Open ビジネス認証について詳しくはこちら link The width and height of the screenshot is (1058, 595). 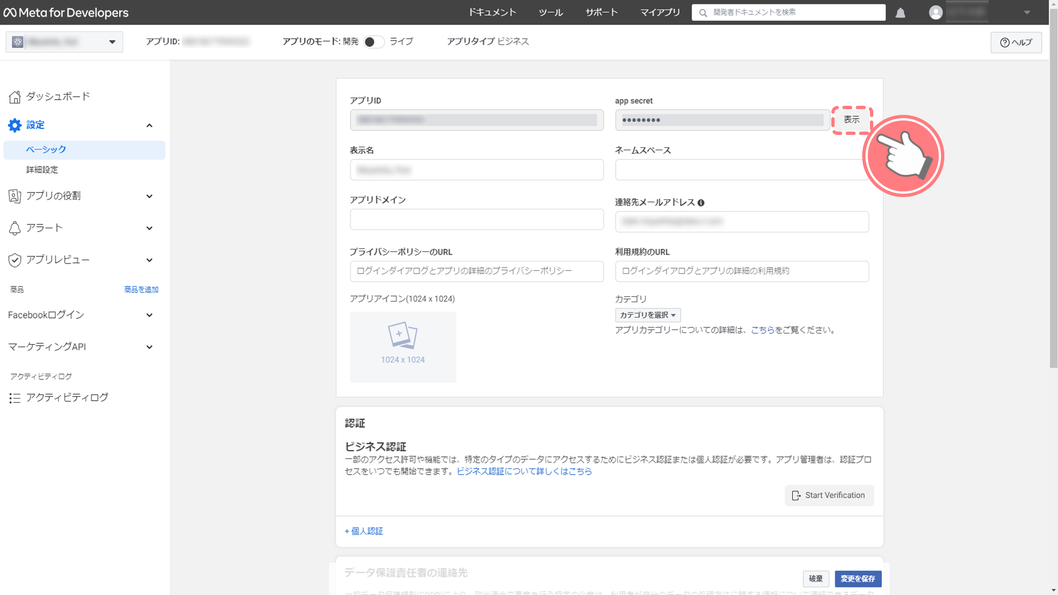coord(524,471)
